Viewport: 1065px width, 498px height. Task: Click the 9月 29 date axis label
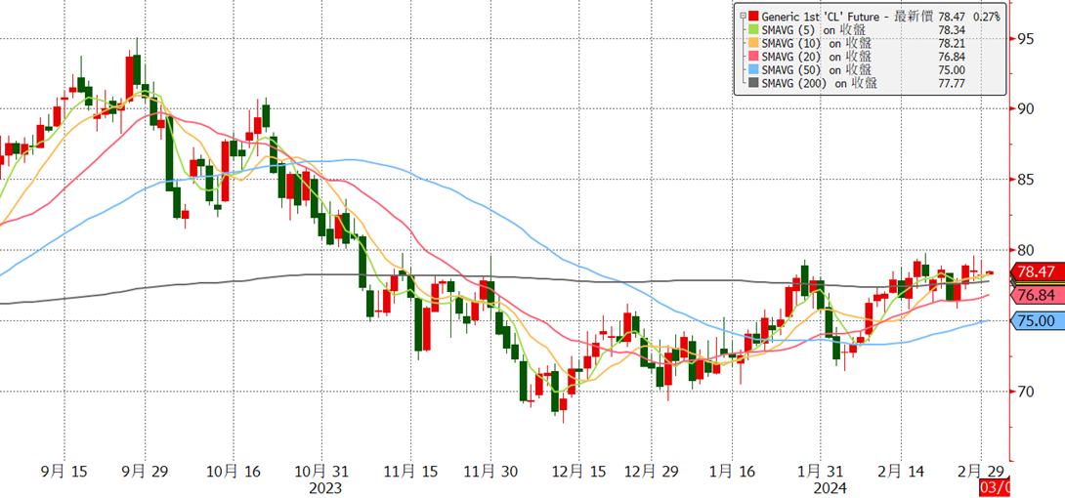pos(147,472)
